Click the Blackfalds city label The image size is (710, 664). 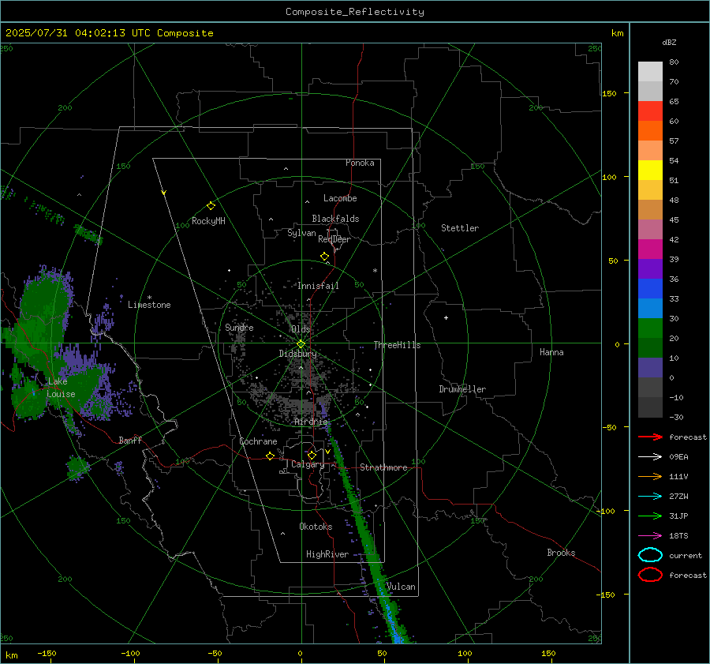335,219
